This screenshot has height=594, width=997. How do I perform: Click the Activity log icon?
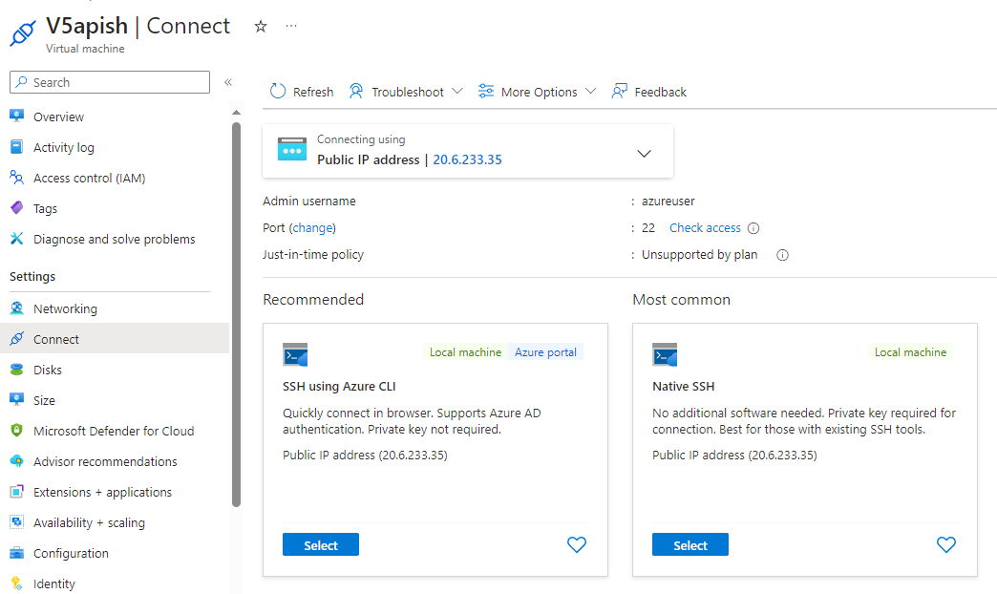pyautogui.click(x=16, y=147)
